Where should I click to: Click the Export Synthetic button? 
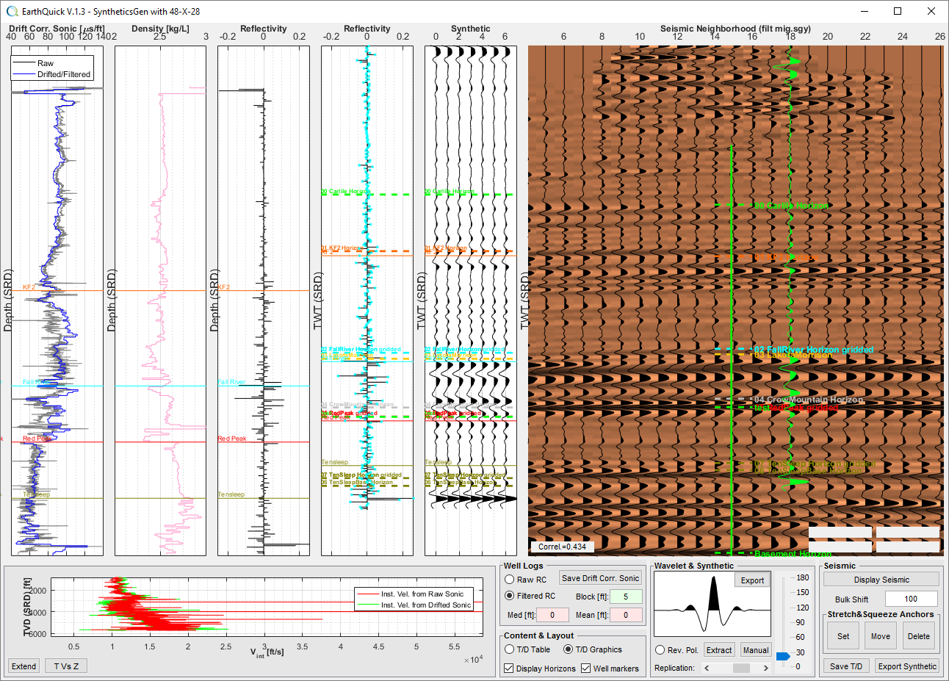click(x=907, y=666)
